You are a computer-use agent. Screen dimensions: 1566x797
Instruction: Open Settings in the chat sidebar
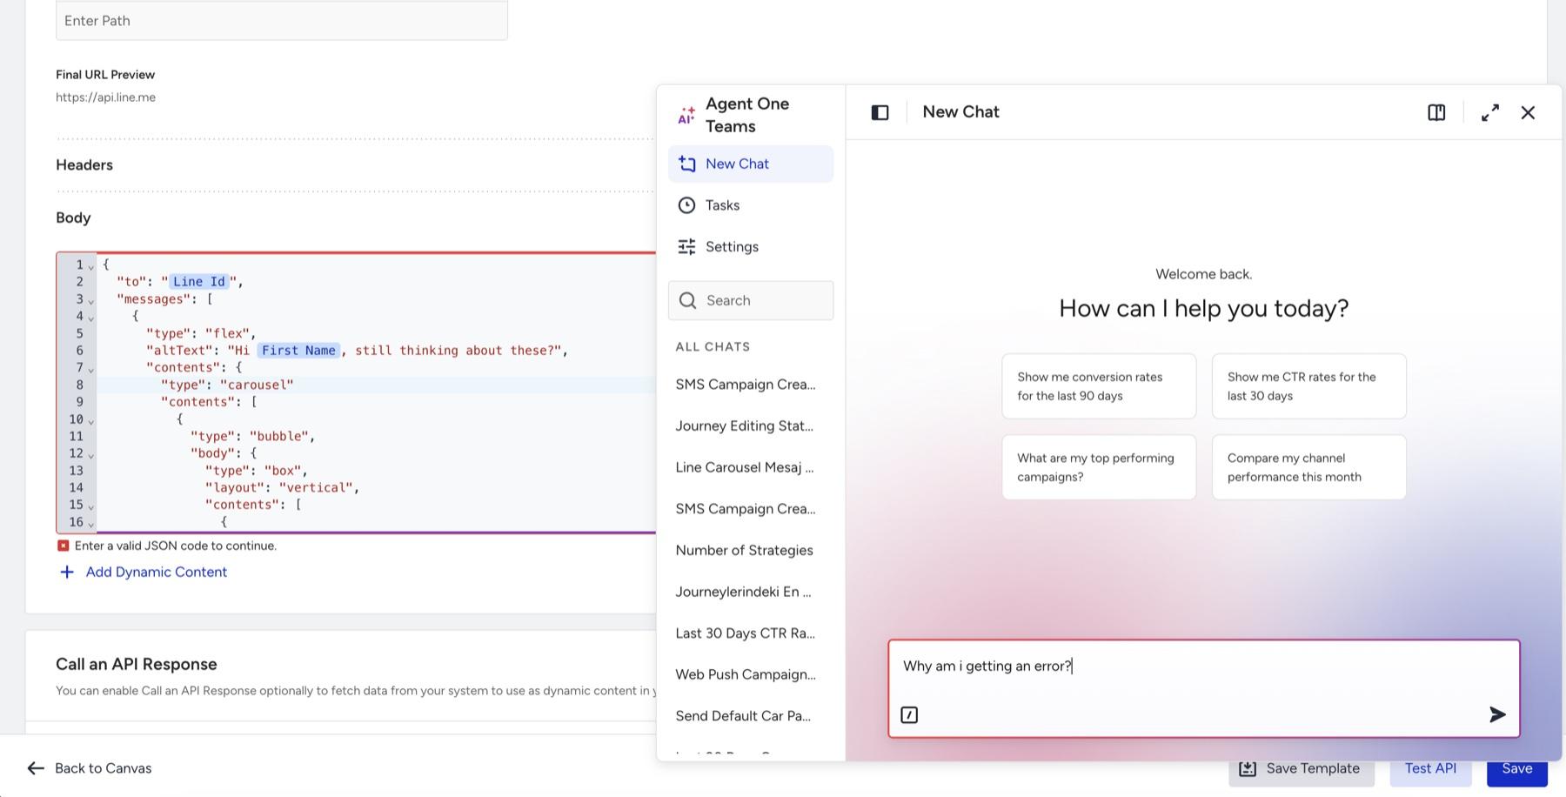(x=751, y=247)
